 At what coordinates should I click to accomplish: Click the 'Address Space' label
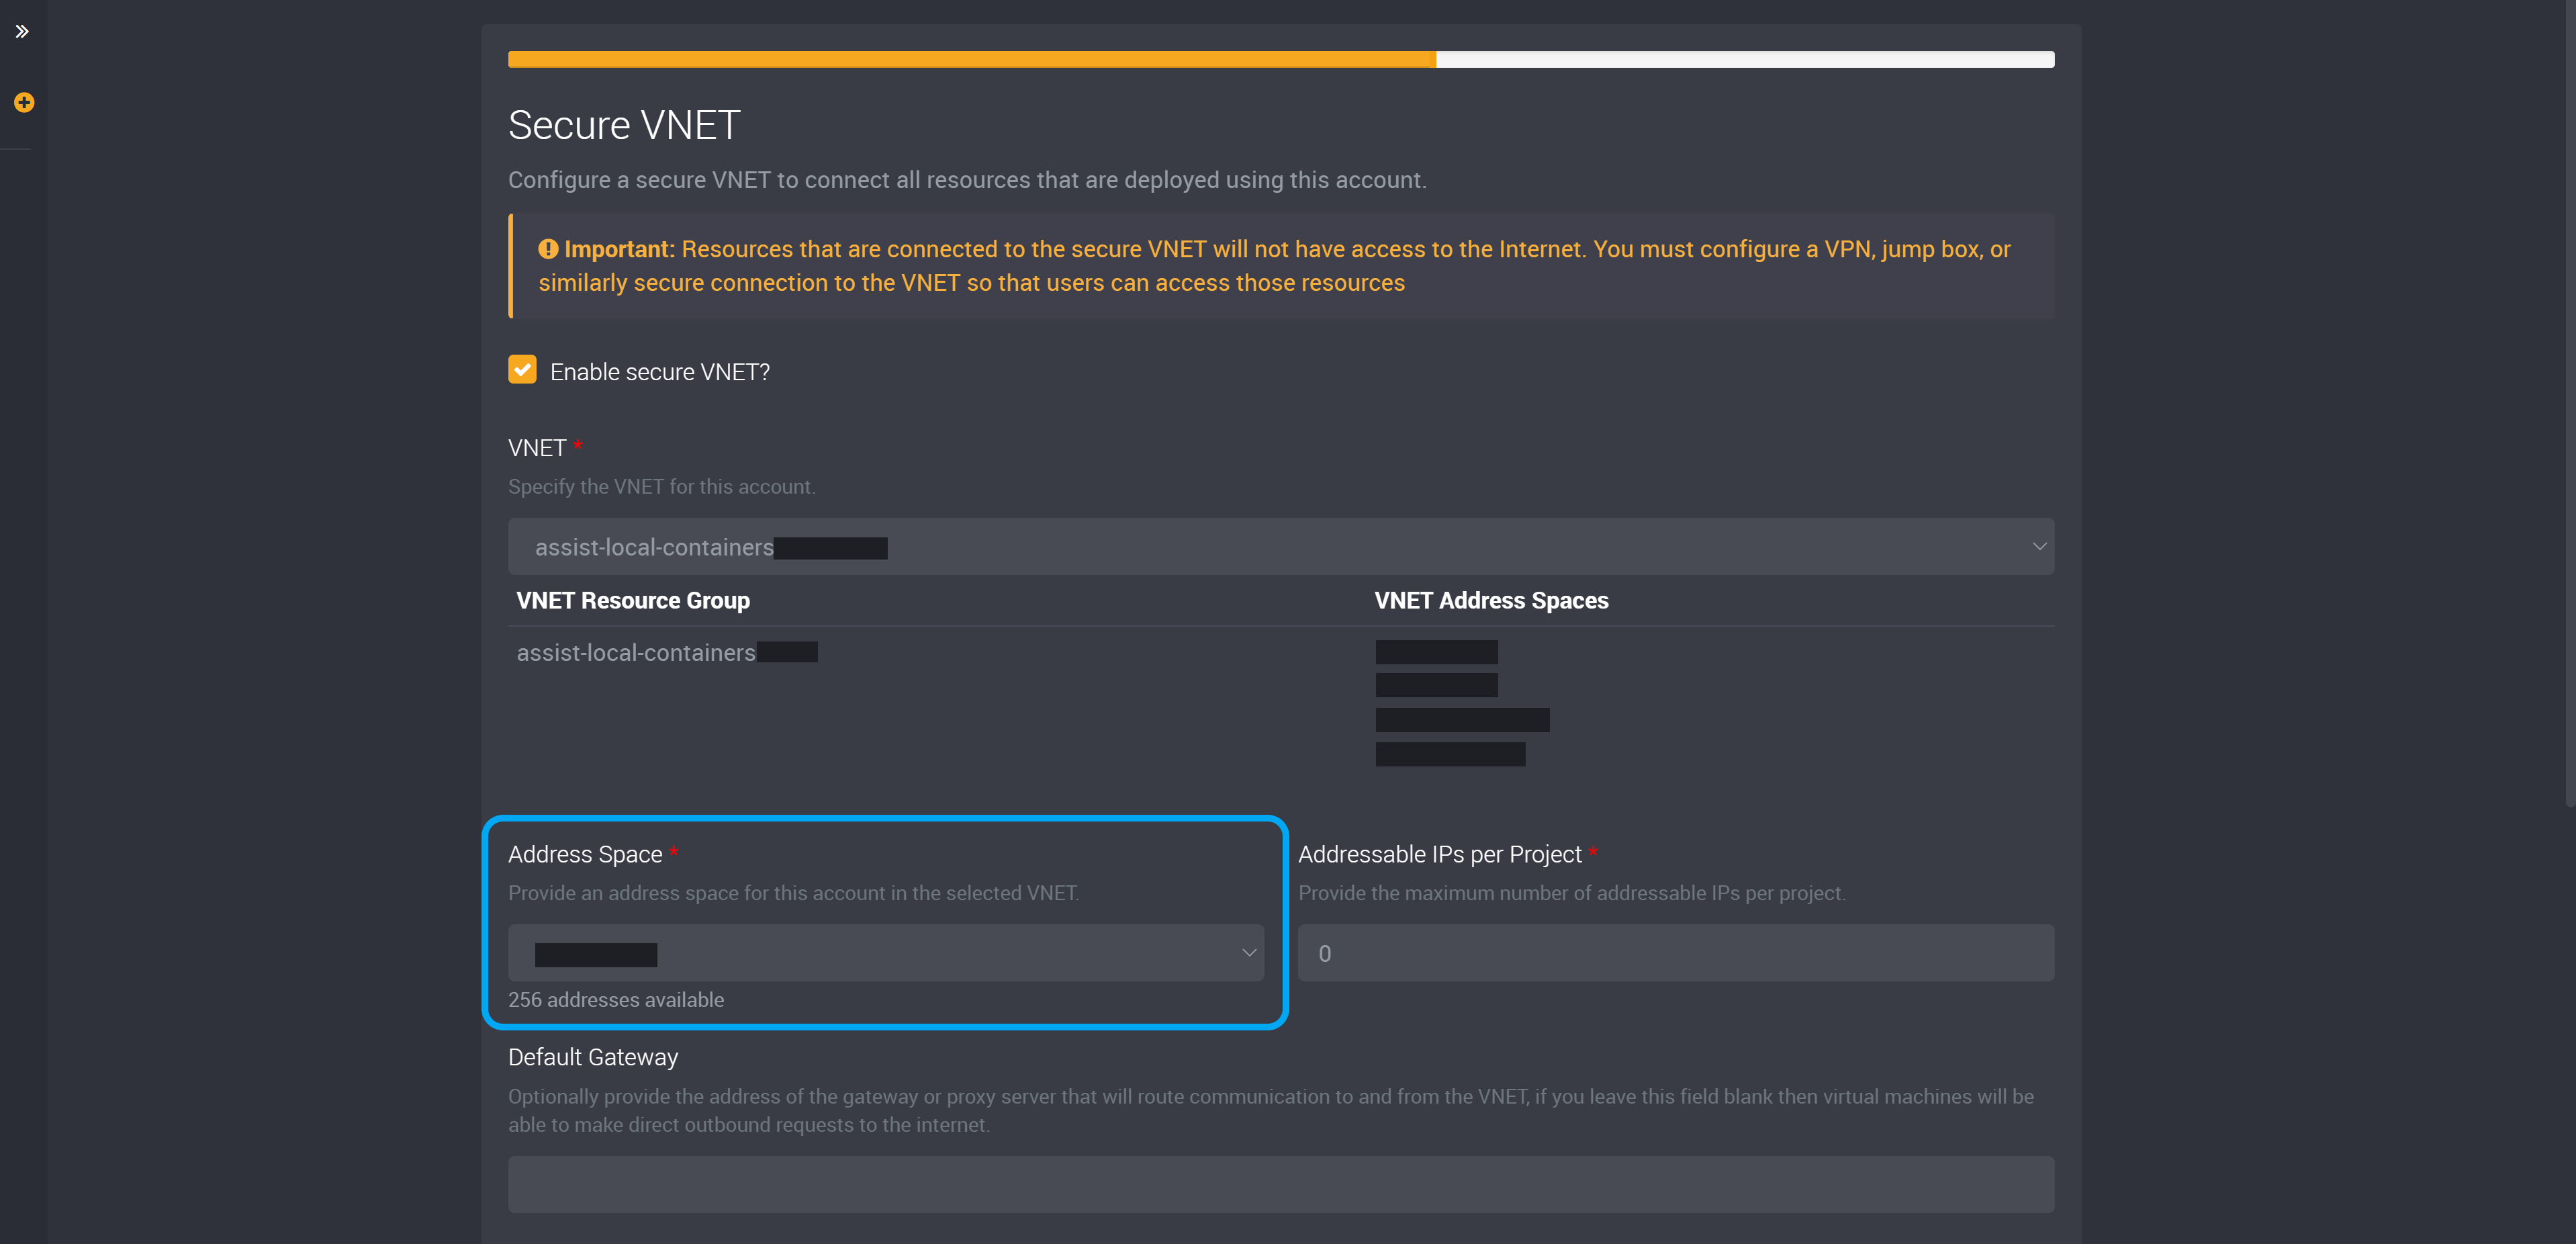point(585,854)
